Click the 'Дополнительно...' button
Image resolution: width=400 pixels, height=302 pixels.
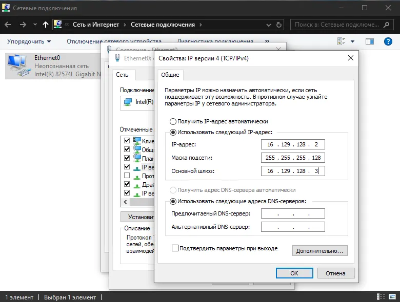point(319,251)
